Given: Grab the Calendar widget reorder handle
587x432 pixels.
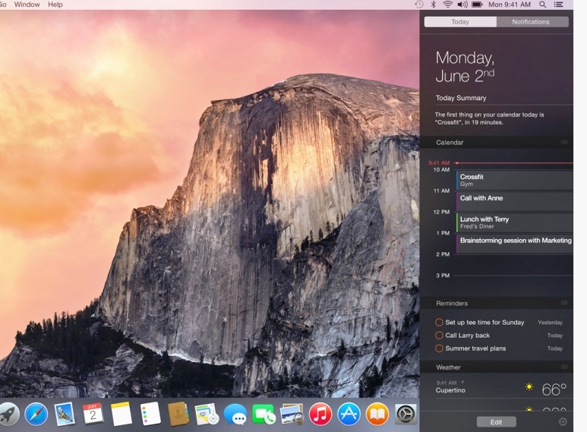Looking at the screenshot, I should pos(564,142).
